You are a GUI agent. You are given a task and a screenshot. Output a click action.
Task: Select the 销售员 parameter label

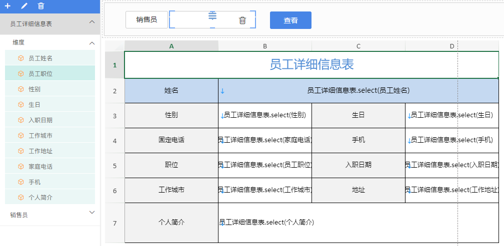point(146,20)
